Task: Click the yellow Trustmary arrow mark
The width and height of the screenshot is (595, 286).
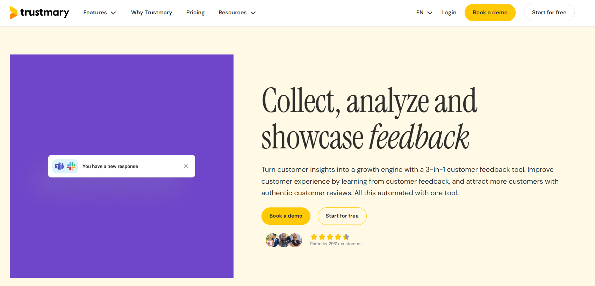Action: (x=13, y=12)
